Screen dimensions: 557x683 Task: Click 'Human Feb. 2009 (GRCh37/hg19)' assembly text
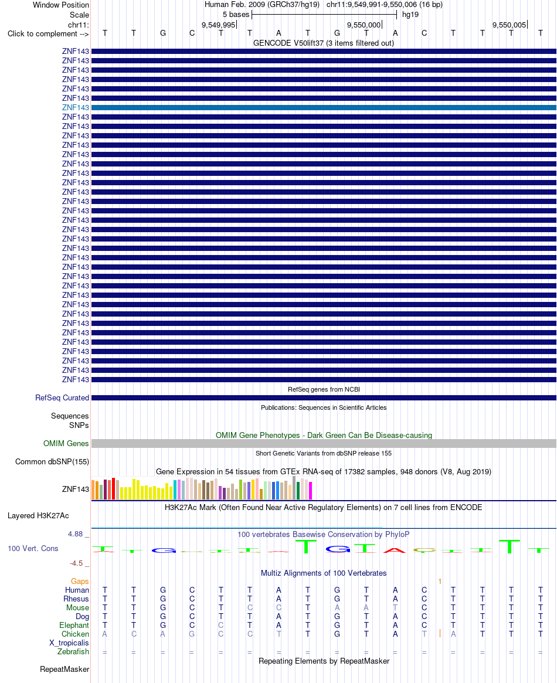click(x=261, y=5)
